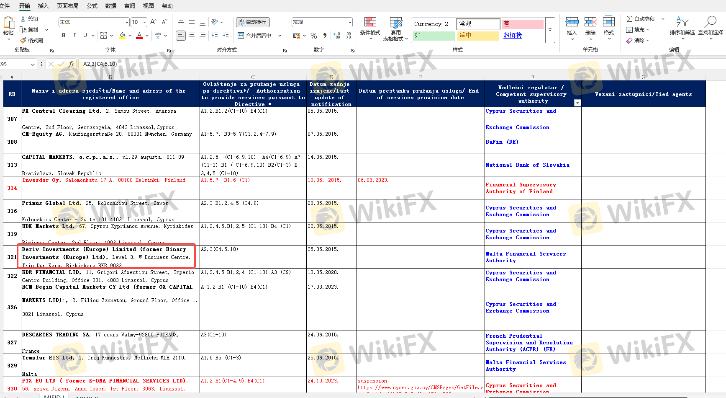Click the Increase Font Size icon
The image size is (726, 398).
(153, 22)
